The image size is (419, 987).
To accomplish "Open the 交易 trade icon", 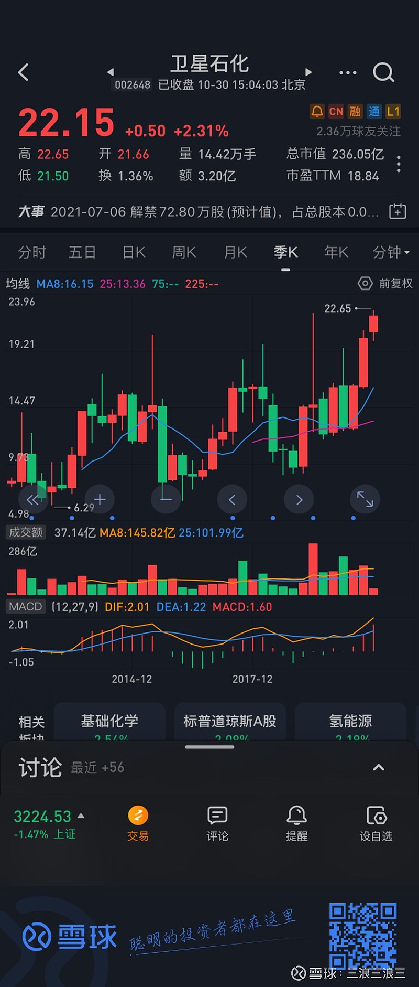I will pos(138,823).
